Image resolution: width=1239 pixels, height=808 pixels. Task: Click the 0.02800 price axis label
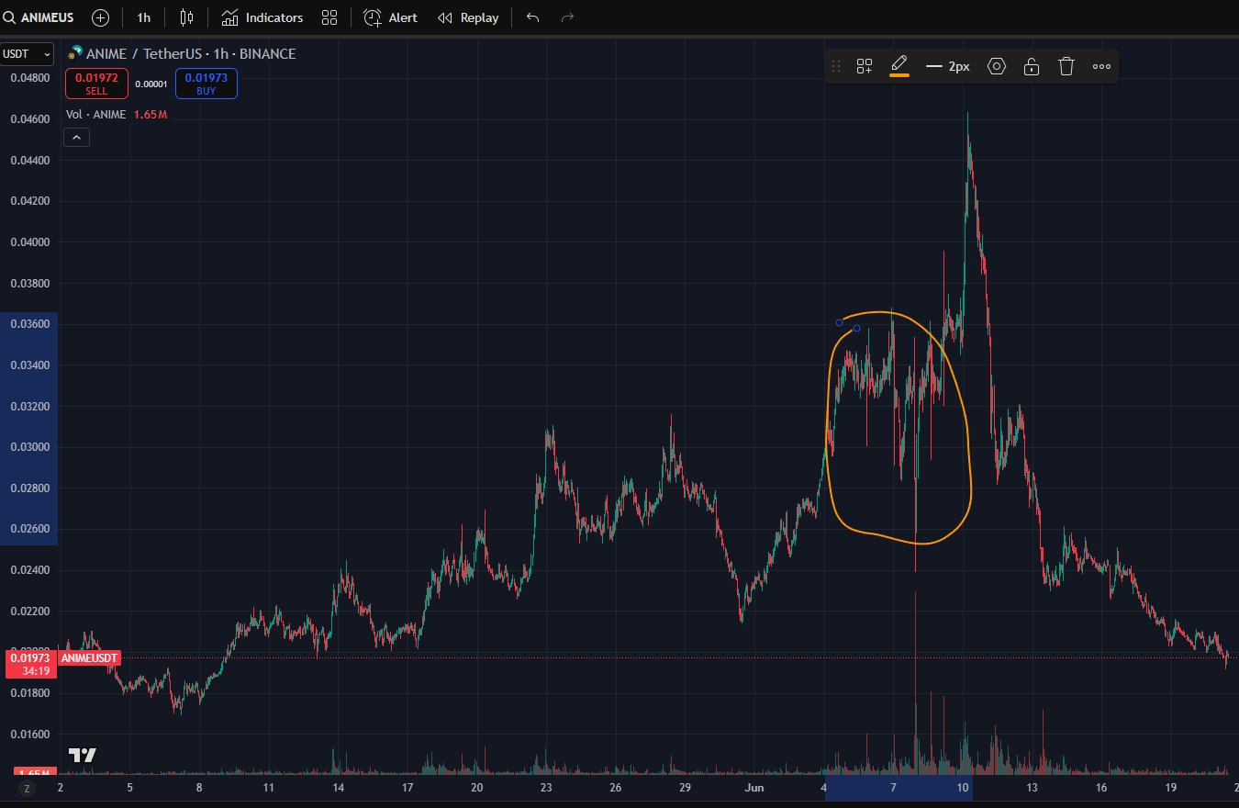pos(29,488)
